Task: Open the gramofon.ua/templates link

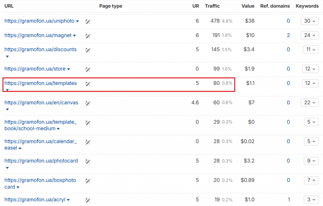Action: (x=40, y=83)
